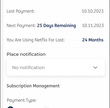Click You Are Using Netflix For Last label
This screenshot has width=110, height=108.
(x=36, y=40)
